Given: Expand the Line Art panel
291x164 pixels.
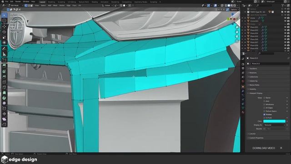Looking at the screenshot, I should coord(268,133).
